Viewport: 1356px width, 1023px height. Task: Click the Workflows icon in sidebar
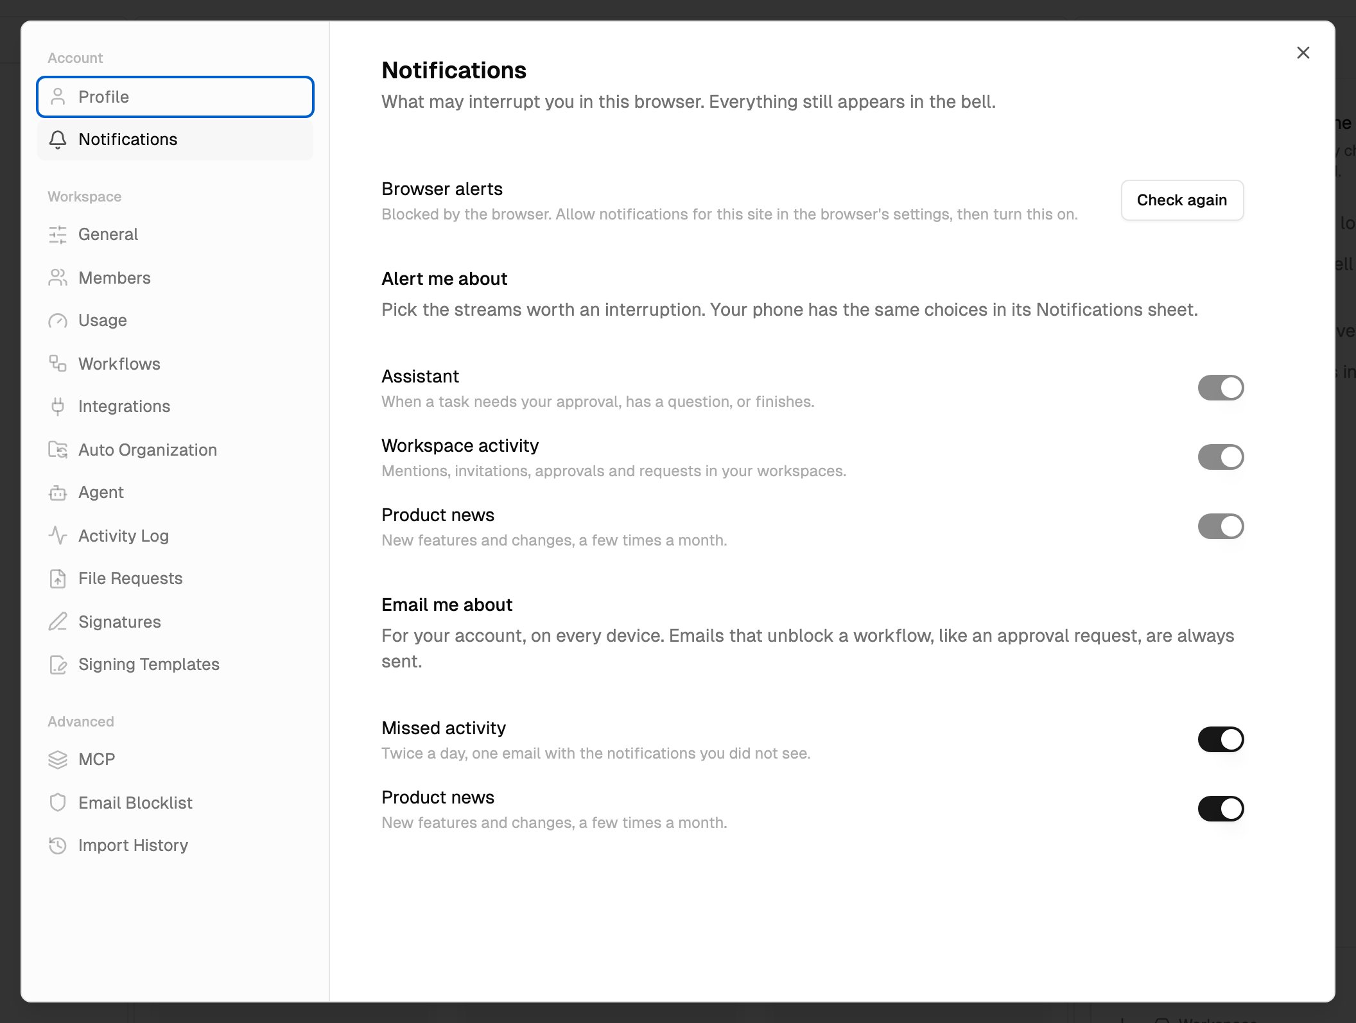[58, 364]
